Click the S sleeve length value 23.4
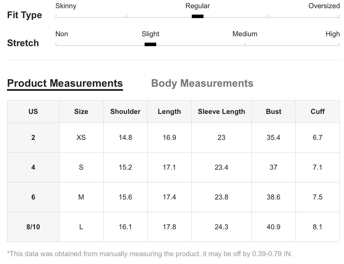344x264 pixels. (221, 167)
